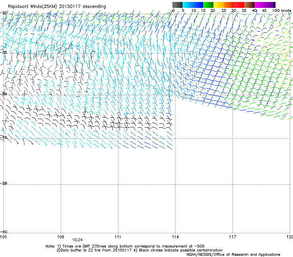The image size is (293, 257).
Task: Click the '45' label under the color bar
Action: pos(264,11)
